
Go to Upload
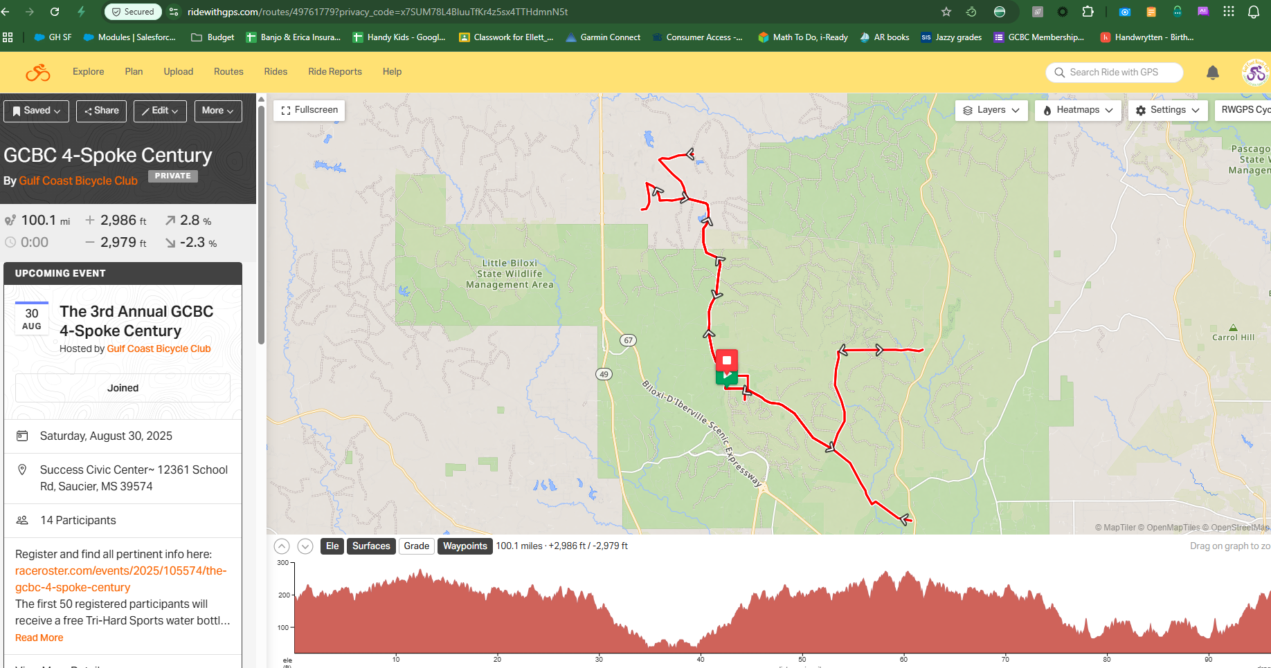[x=179, y=72]
